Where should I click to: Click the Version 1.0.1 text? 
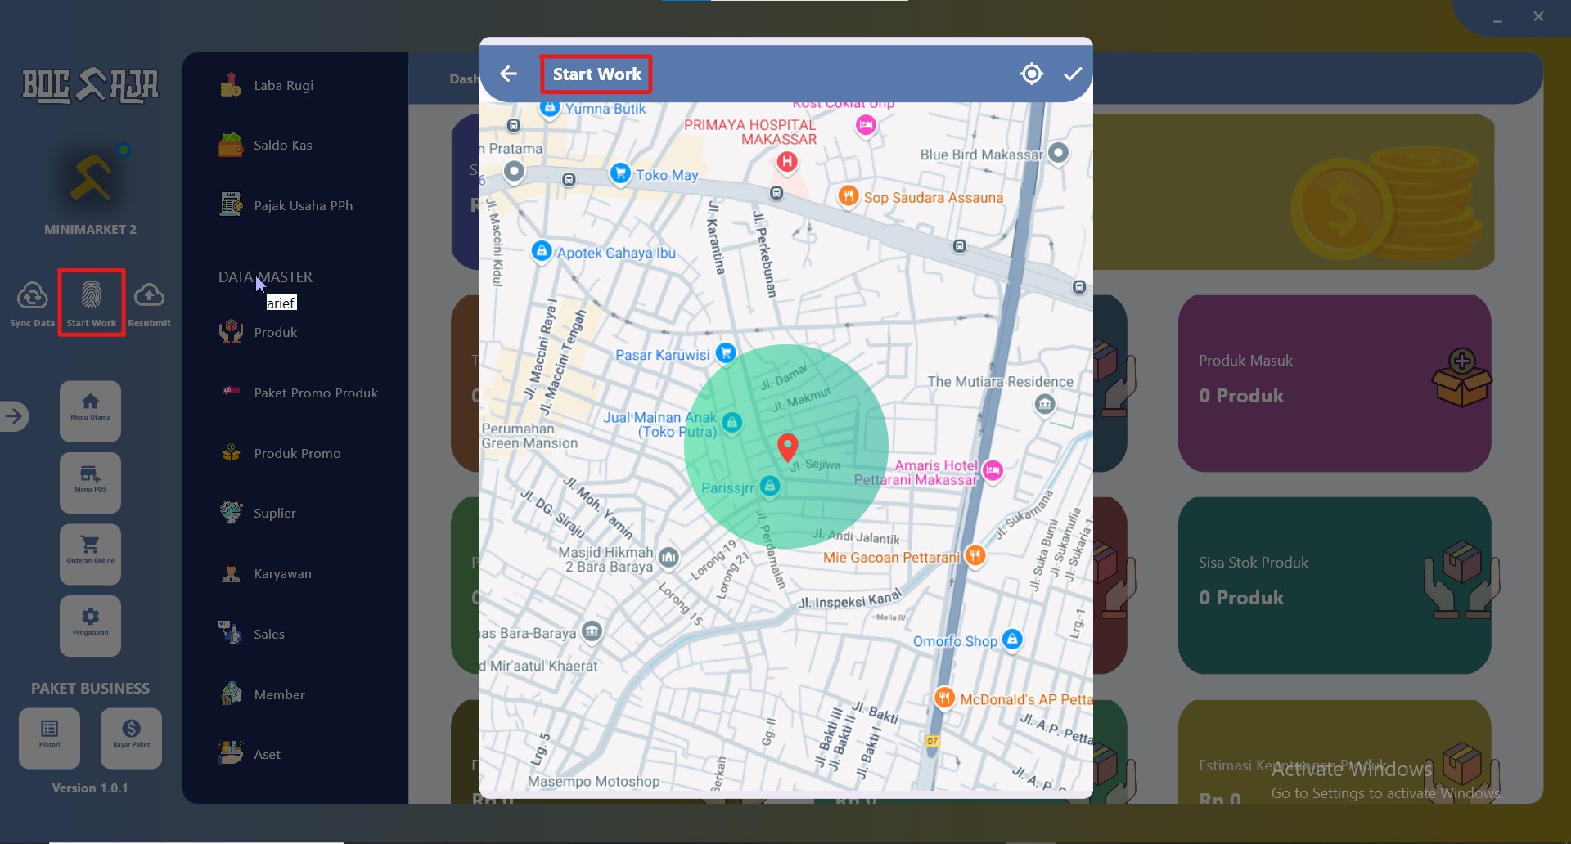point(90,788)
